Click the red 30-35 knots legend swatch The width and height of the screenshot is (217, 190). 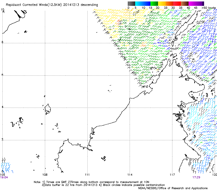pyautogui.click(x=177, y=4)
